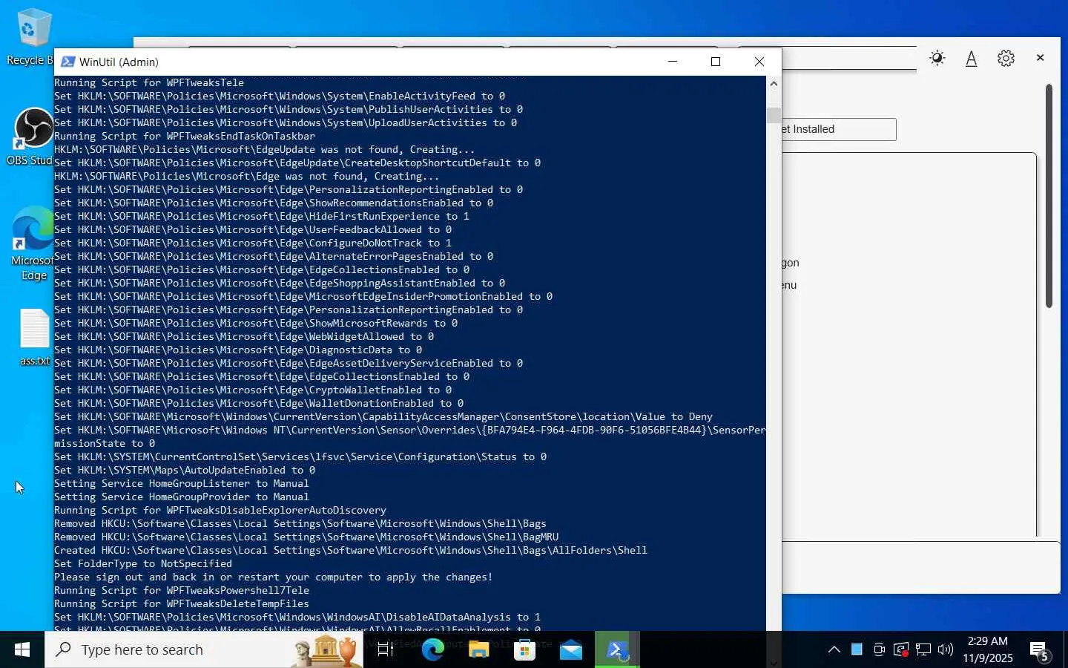The width and height of the screenshot is (1068, 668).
Task: Open the network tray icon
Action: coord(923,649)
